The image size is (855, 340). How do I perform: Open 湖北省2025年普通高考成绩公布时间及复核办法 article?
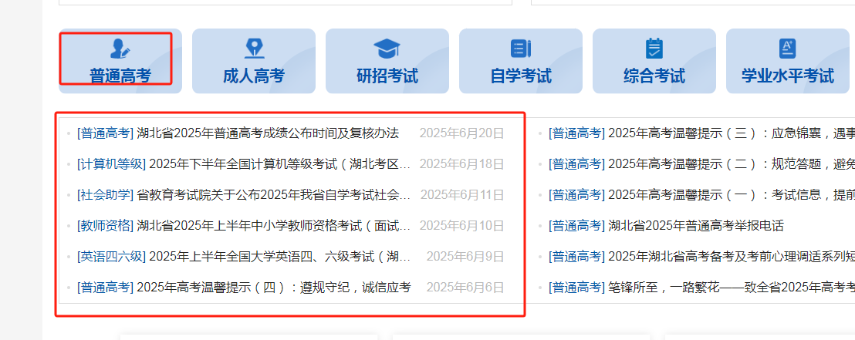tap(268, 133)
